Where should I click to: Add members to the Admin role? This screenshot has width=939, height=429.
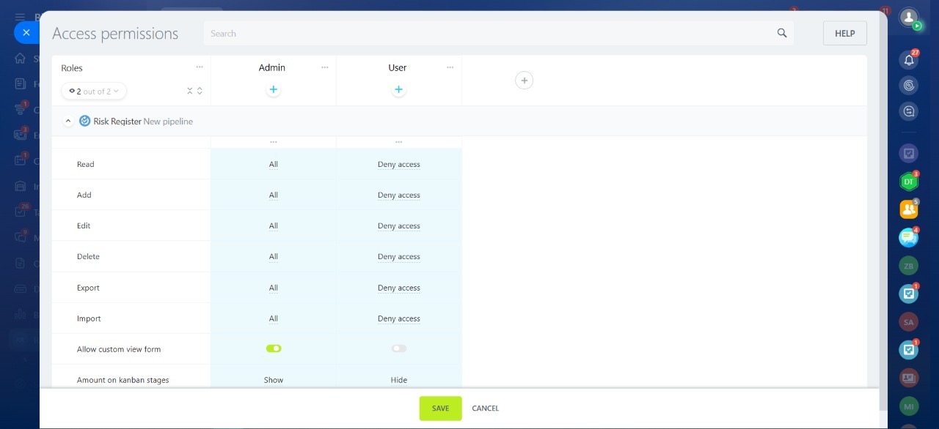point(273,89)
